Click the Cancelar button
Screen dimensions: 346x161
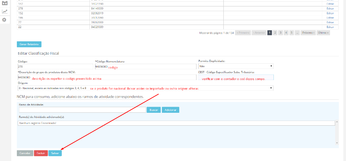tap(25, 153)
